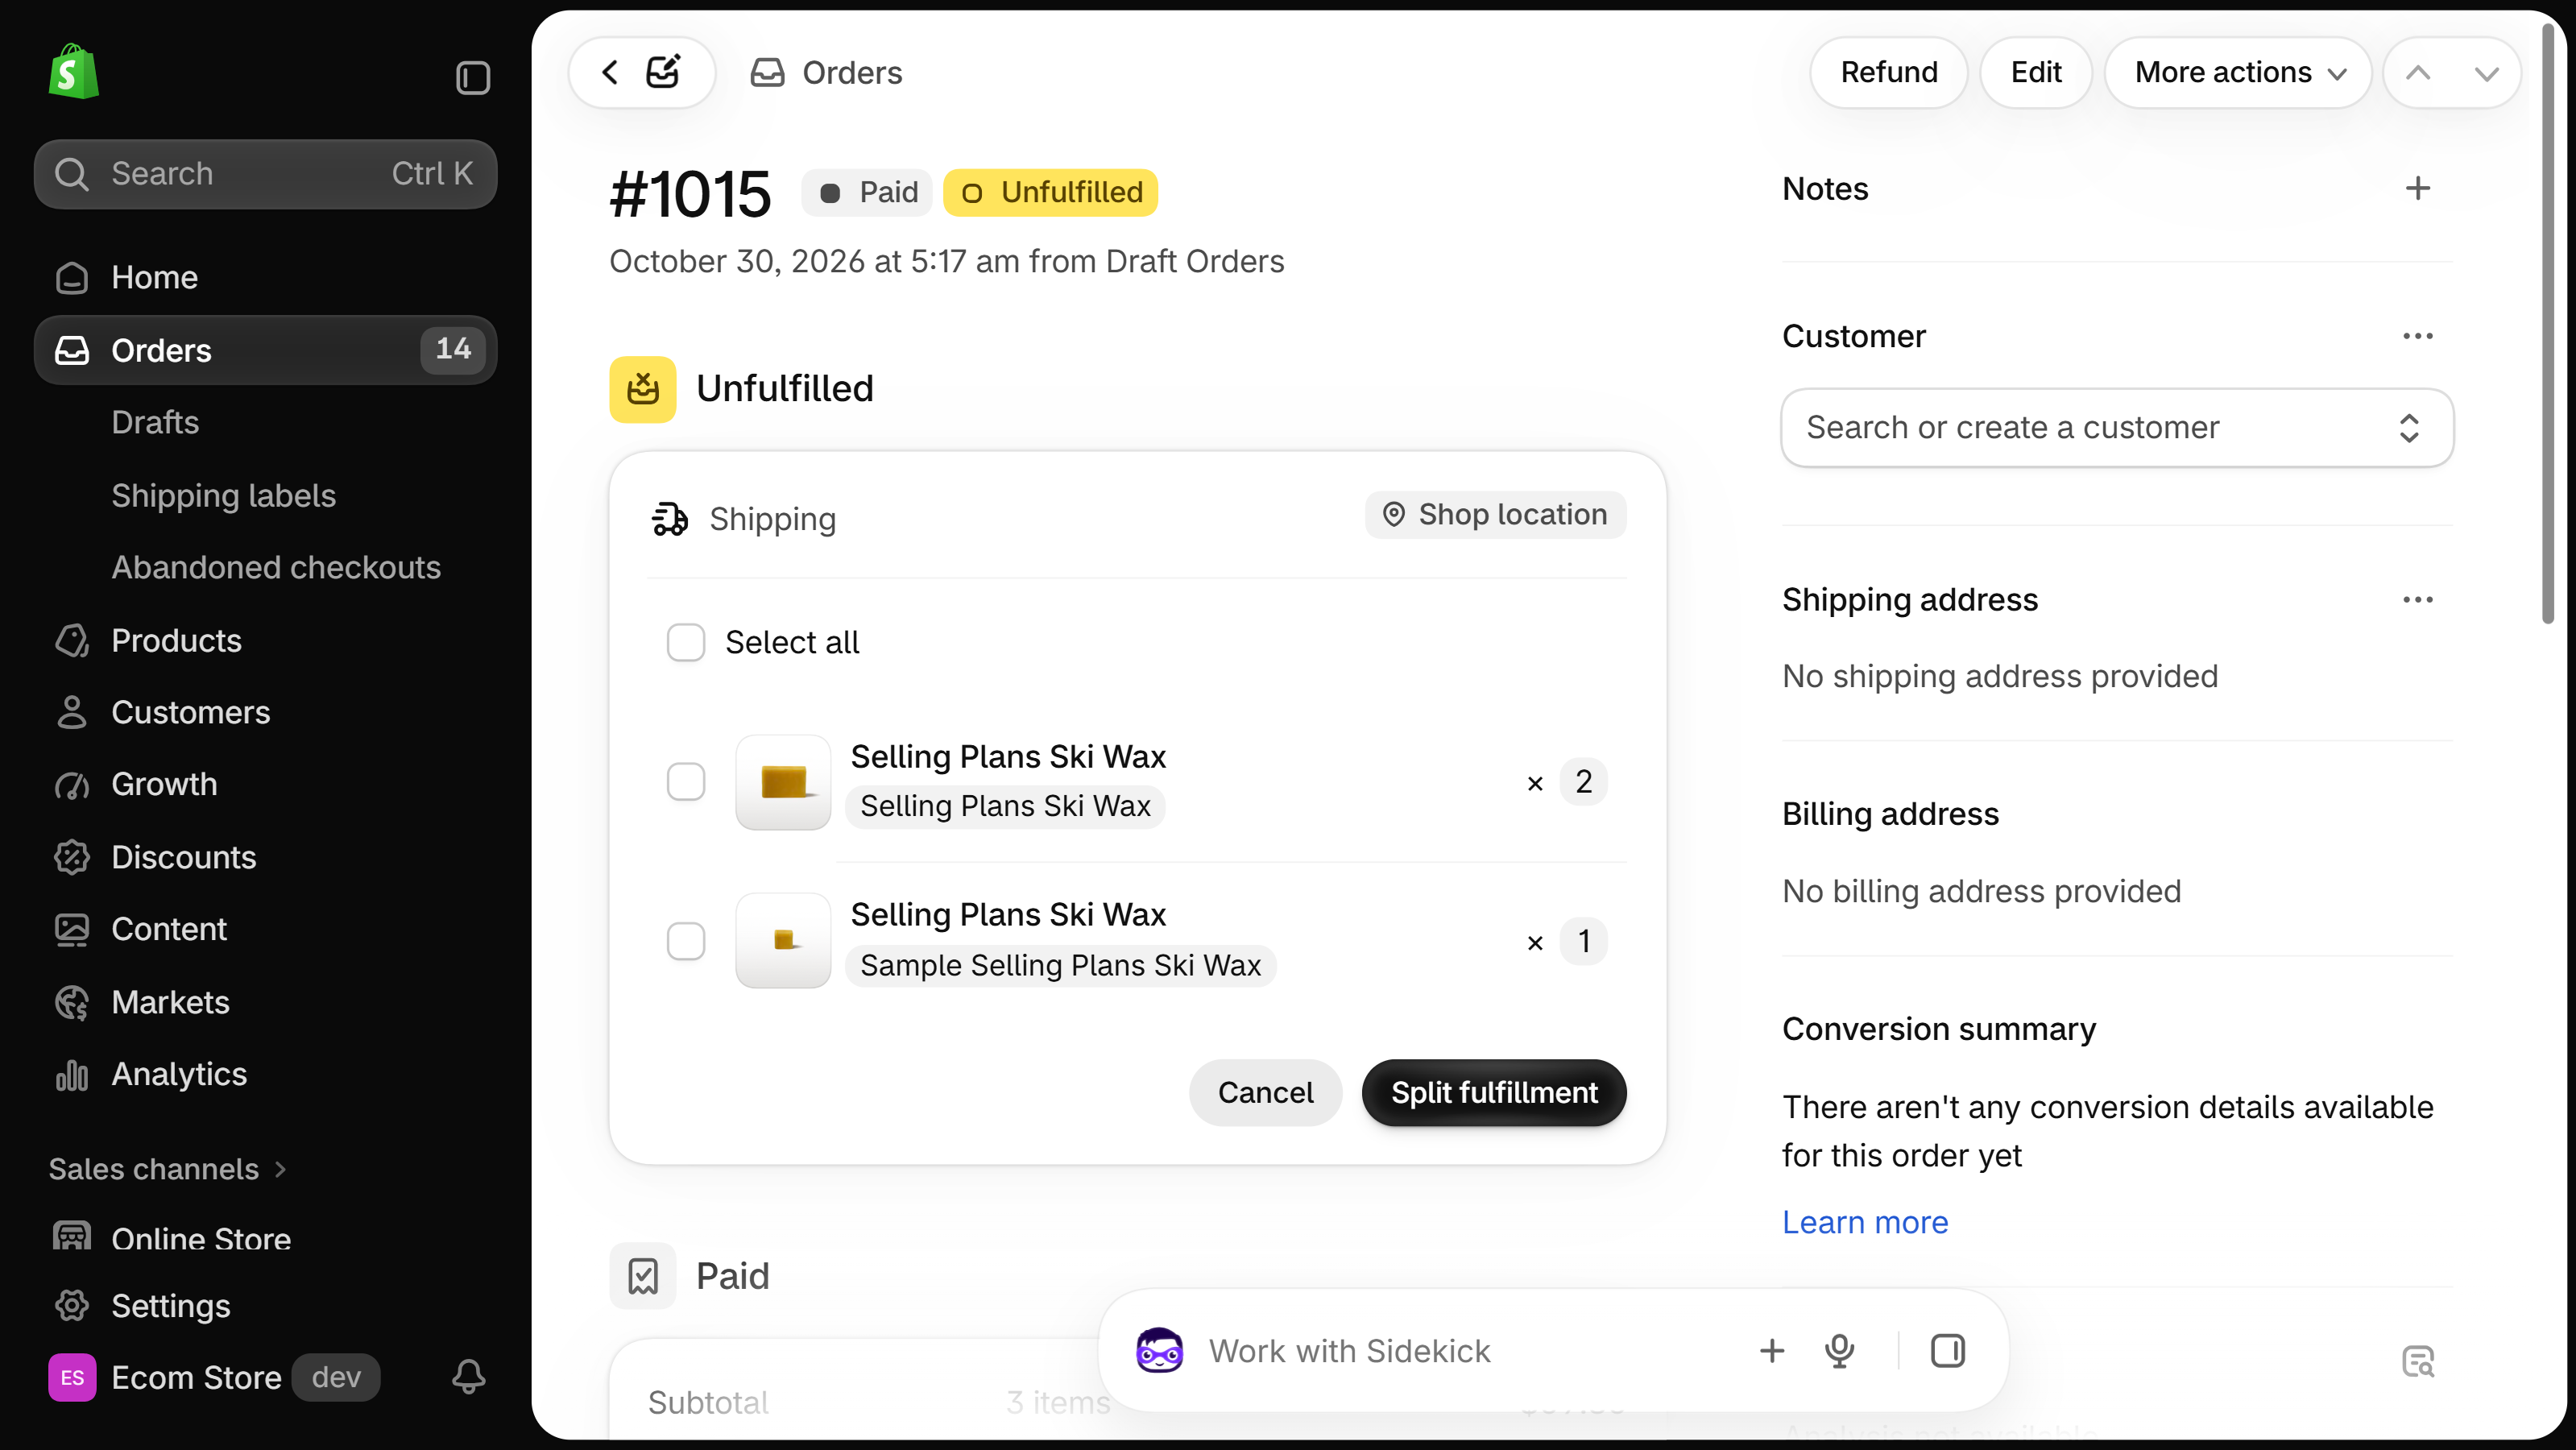Go to next order with down chevron

tap(2486, 72)
